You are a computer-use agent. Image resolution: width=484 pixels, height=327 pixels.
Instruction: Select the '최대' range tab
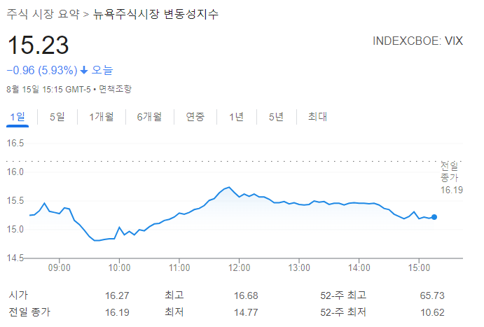[317, 117]
